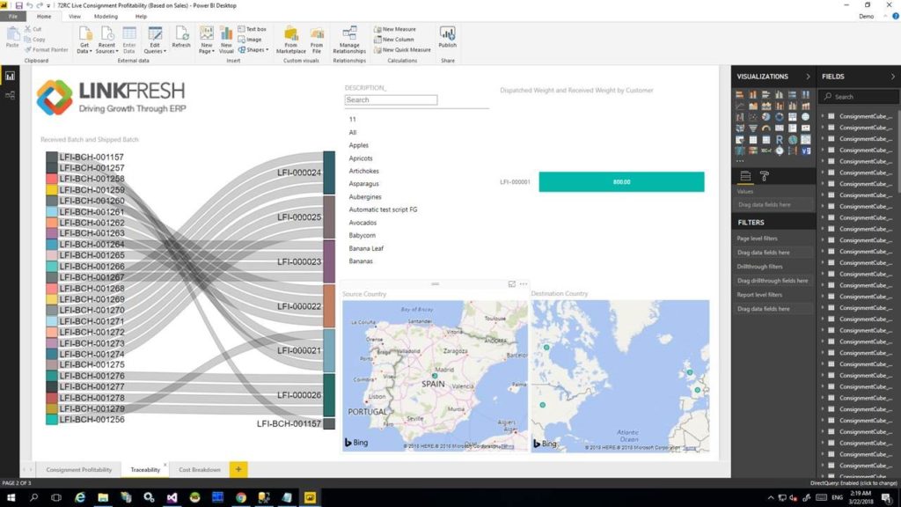Import custom visual From File
Screen dimensions: 901x507
[317, 40]
